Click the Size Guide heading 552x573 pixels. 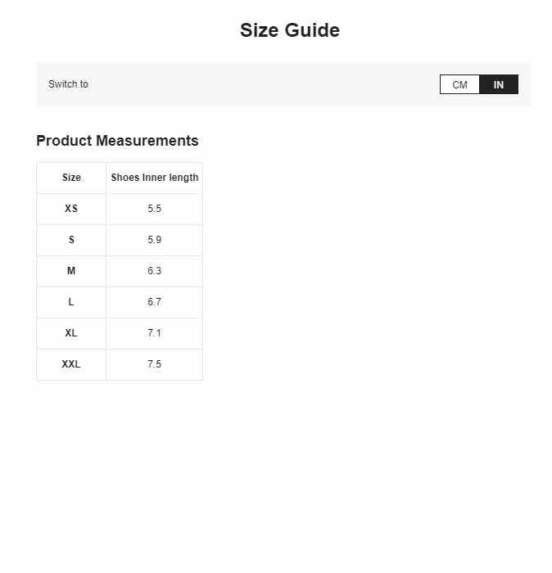[x=290, y=30]
